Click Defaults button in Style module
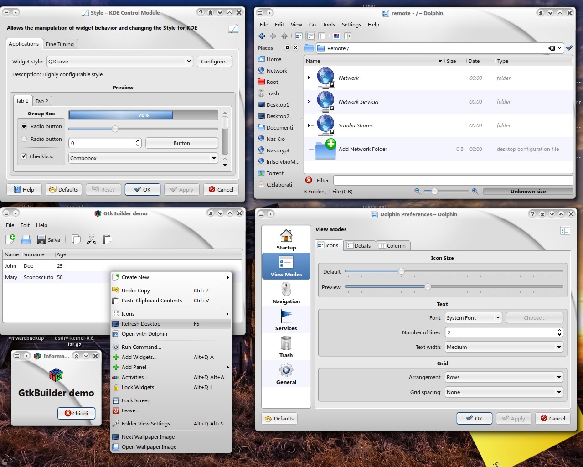The height and width of the screenshot is (467, 583). click(64, 190)
